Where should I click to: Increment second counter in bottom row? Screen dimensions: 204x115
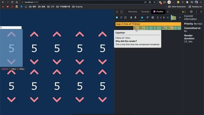pos(34,72)
